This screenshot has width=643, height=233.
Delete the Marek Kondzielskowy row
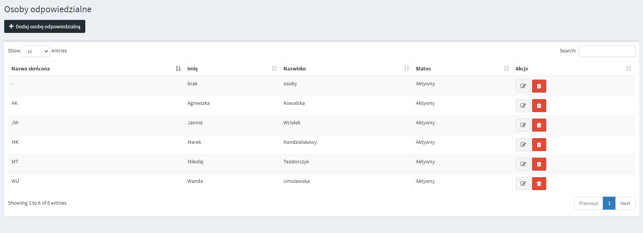click(x=539, y=145)
